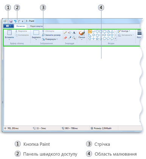Select the Line shape
Screen dimensions: 146x159
(x=90, y=31)
